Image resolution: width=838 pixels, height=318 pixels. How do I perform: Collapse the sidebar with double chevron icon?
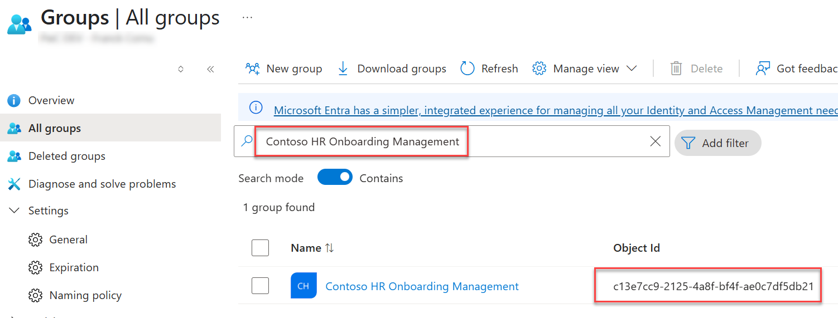(210, 69)
